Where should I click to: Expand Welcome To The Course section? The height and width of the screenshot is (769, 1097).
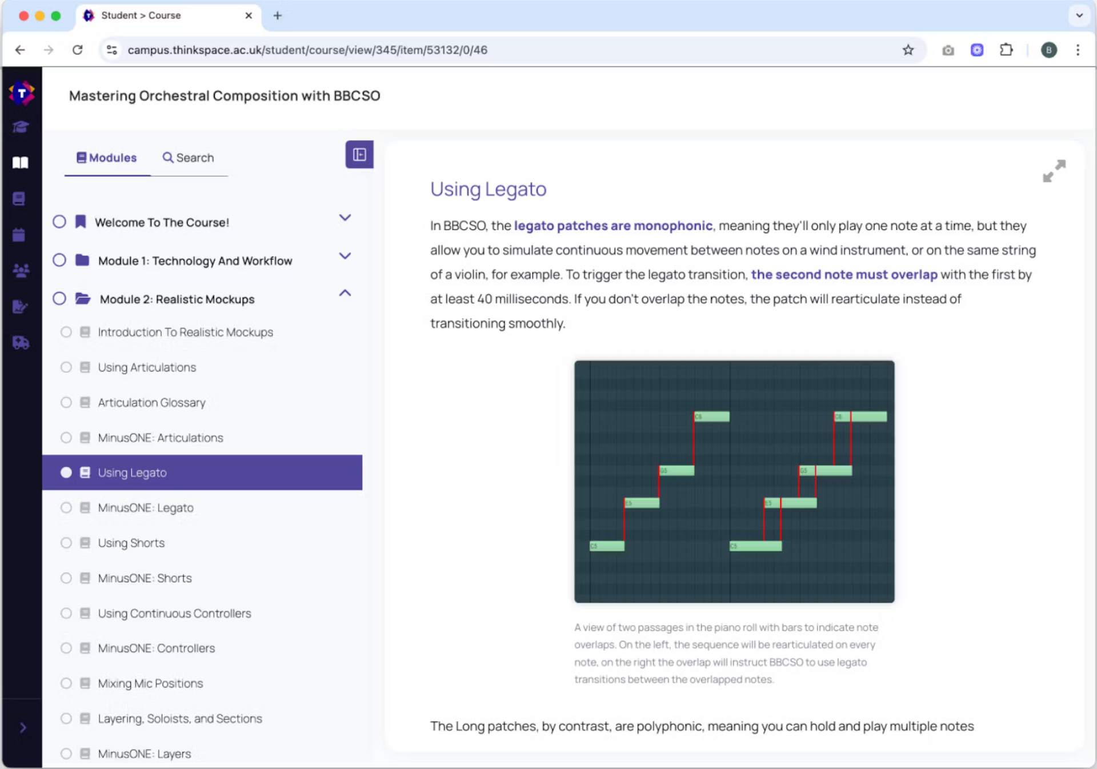[x=345, y=218]
